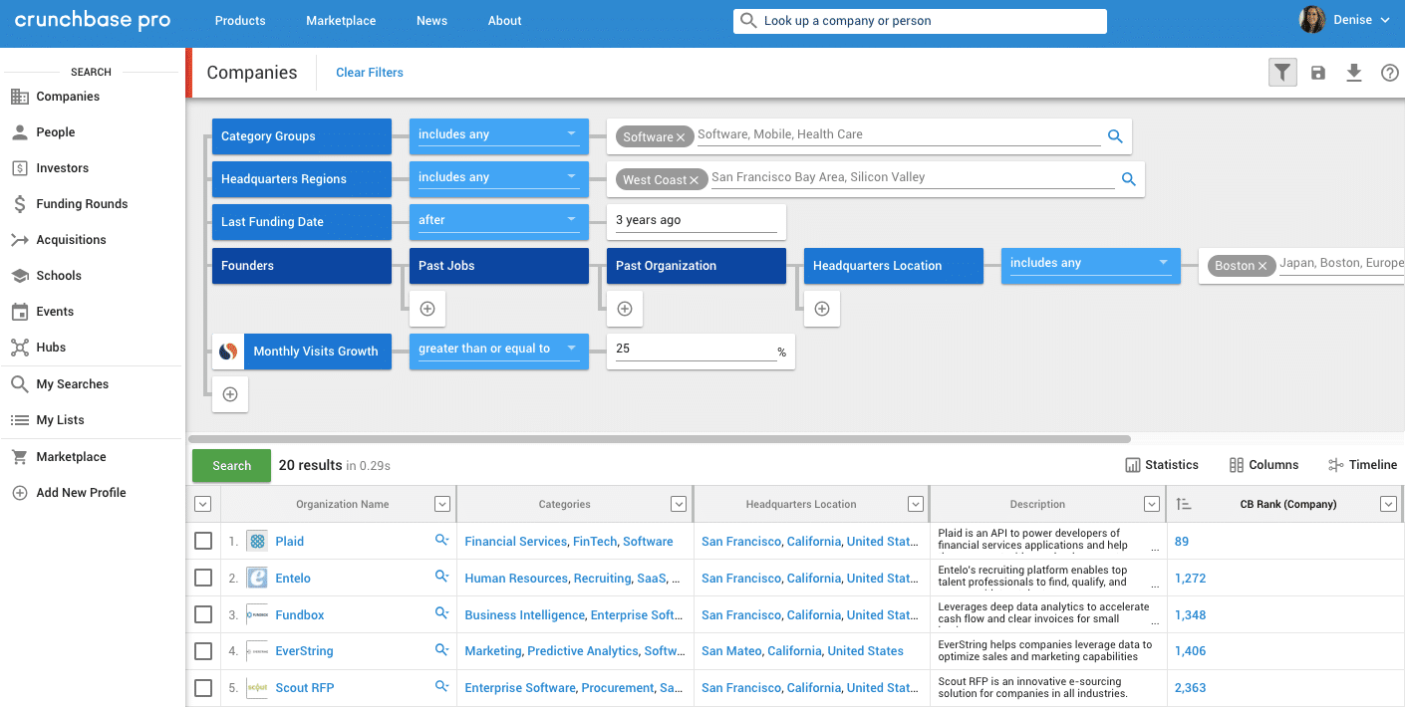Image resolution: width=1405 pixels, height=707 pixels.
Task: Tick the checkbox for EverString row
Action: pos(203,651)
